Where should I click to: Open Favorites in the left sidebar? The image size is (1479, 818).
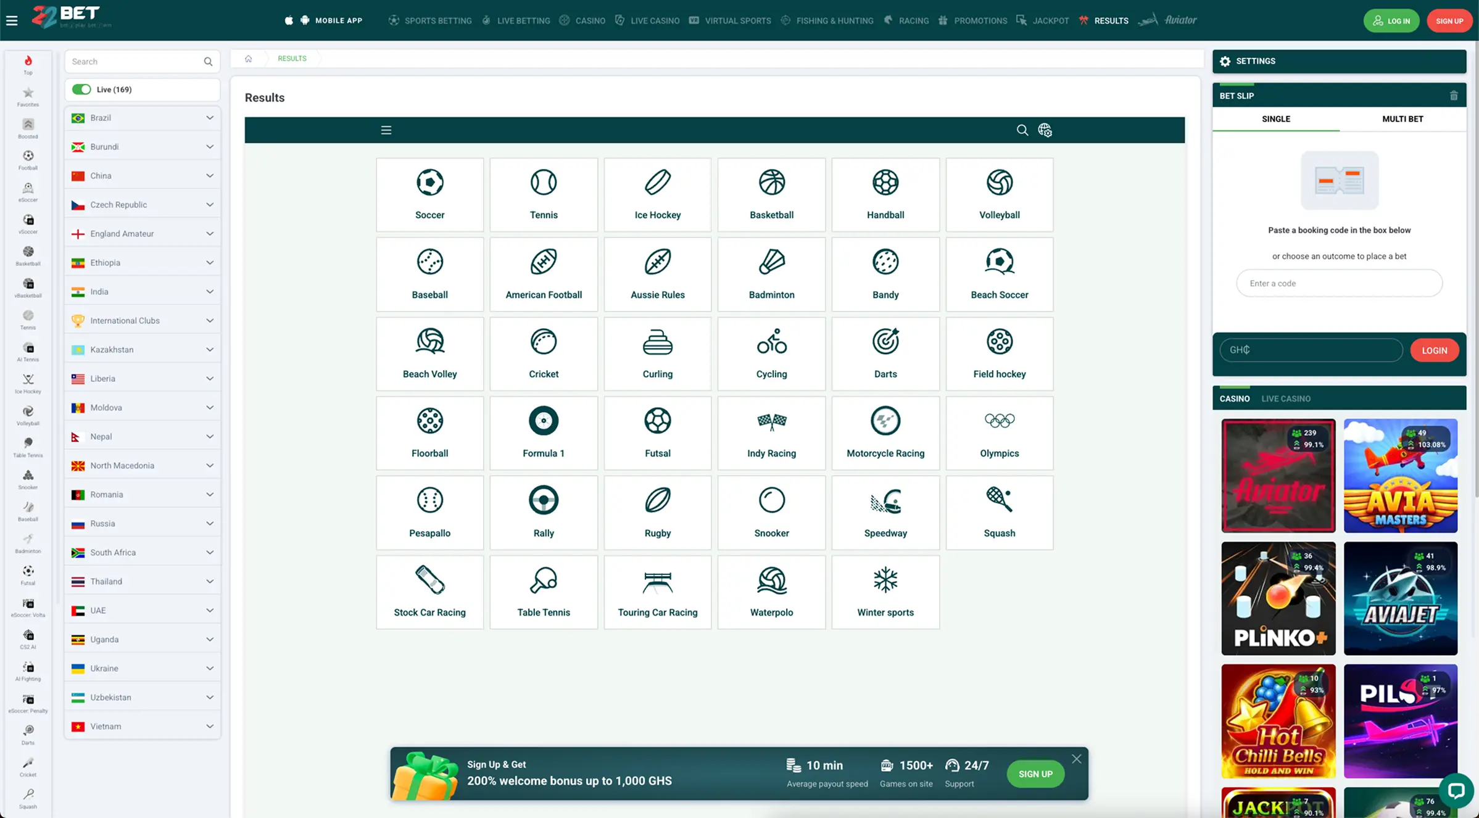(28, 97)
